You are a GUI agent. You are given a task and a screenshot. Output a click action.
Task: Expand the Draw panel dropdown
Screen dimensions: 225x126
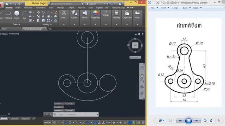click(x=16, y=24)
